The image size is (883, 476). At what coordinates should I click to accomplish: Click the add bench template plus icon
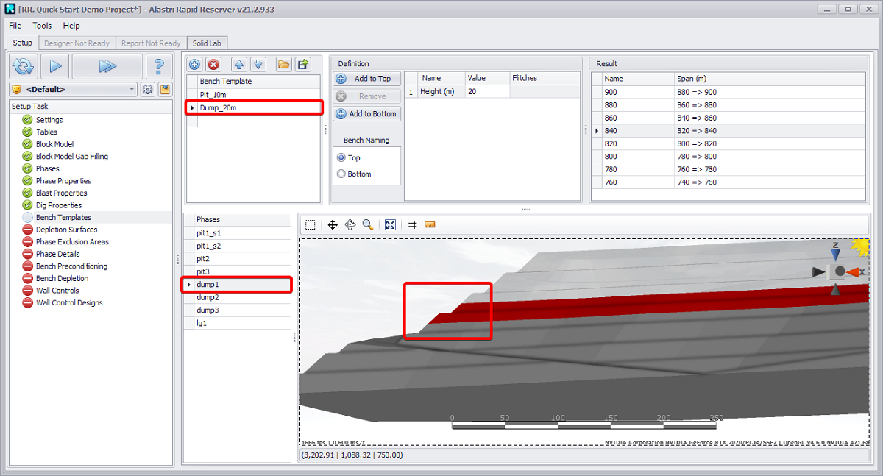click(195, 65)
